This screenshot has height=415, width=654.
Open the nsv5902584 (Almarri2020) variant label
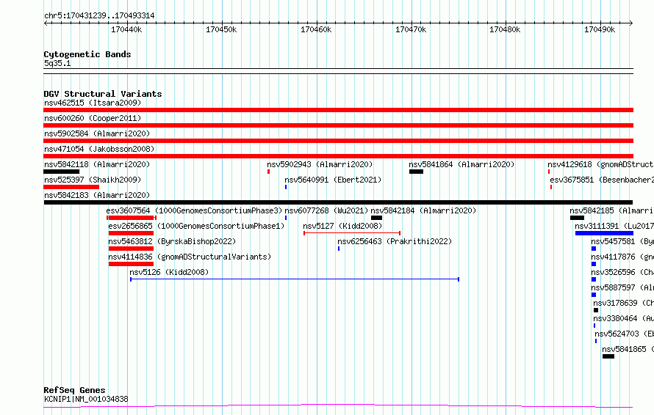[97, 133]
